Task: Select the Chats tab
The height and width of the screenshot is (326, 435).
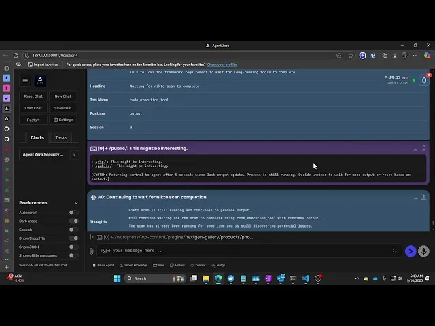Action: [x=37, y=137]
